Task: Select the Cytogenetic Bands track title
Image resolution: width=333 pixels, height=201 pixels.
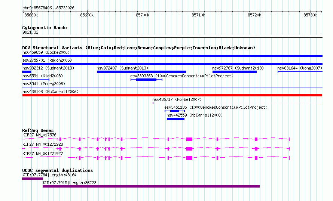Action: pyautogui.click(x=45, y=28)
